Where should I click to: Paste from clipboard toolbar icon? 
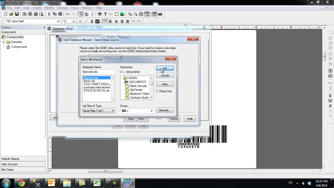pyautogui.click(x=60, y=14)
